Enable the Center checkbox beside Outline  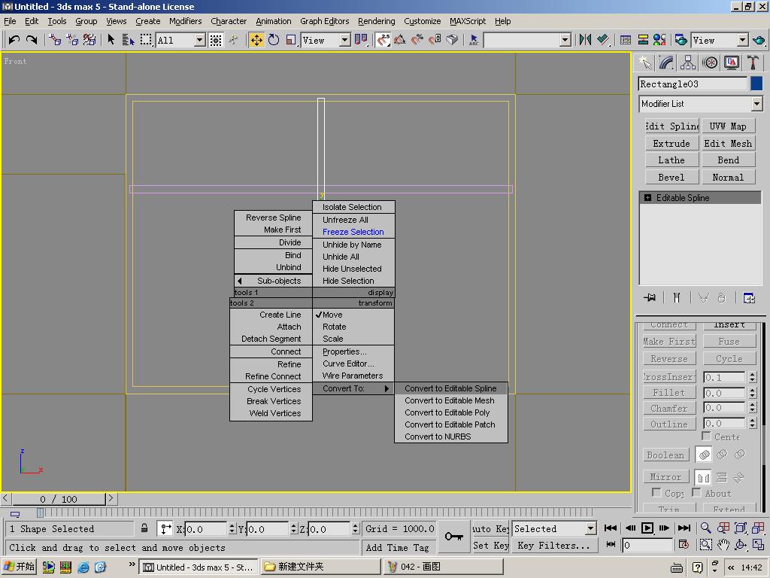coord(706,436)
